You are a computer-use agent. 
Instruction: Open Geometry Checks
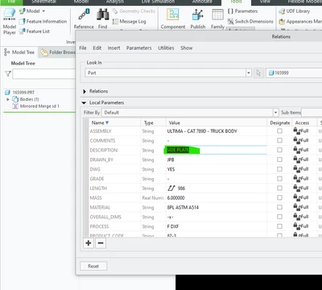tap(134, 11)
